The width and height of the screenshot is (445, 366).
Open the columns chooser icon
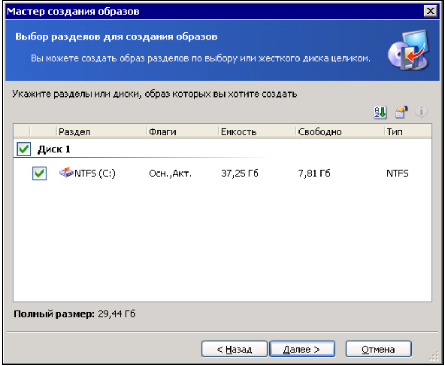pos(401,112)
